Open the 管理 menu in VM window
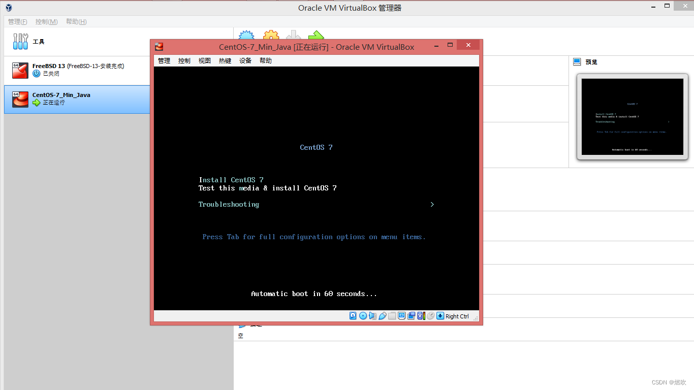Viewport: 694px width, 390px height. coord(164,60)
